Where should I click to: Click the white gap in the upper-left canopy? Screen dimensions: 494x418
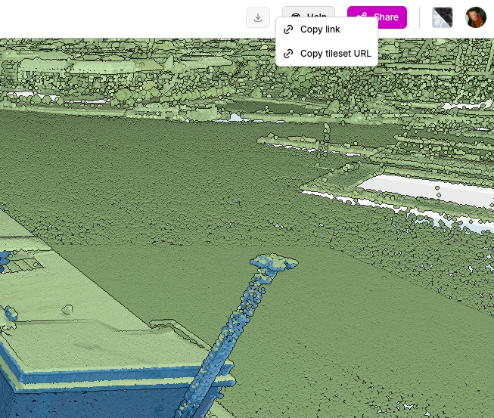[21, 97]
